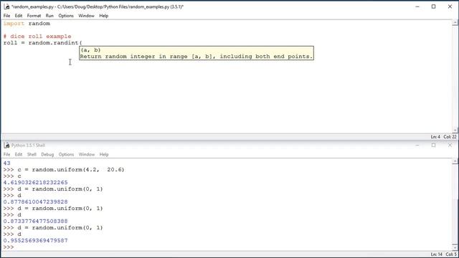Click the empty '>>>' prompt at Shell bottom
The height and width of the screenshot is (258, 459).
(9, 247)
